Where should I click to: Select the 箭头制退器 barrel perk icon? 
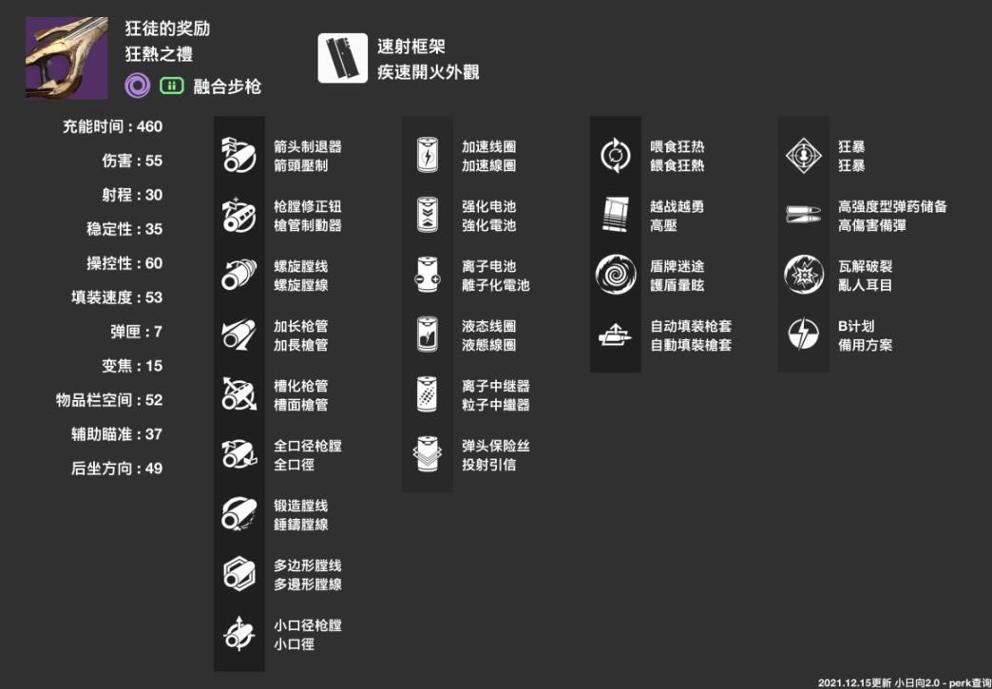click(x=238, y=156)
